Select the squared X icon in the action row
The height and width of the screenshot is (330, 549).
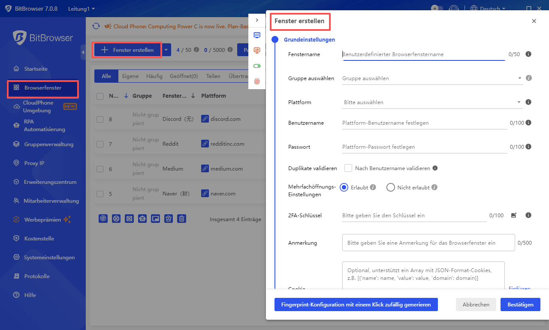[x=130, y=219]
